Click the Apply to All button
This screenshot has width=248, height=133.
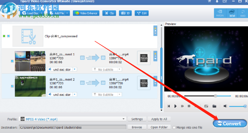(159, 119)
